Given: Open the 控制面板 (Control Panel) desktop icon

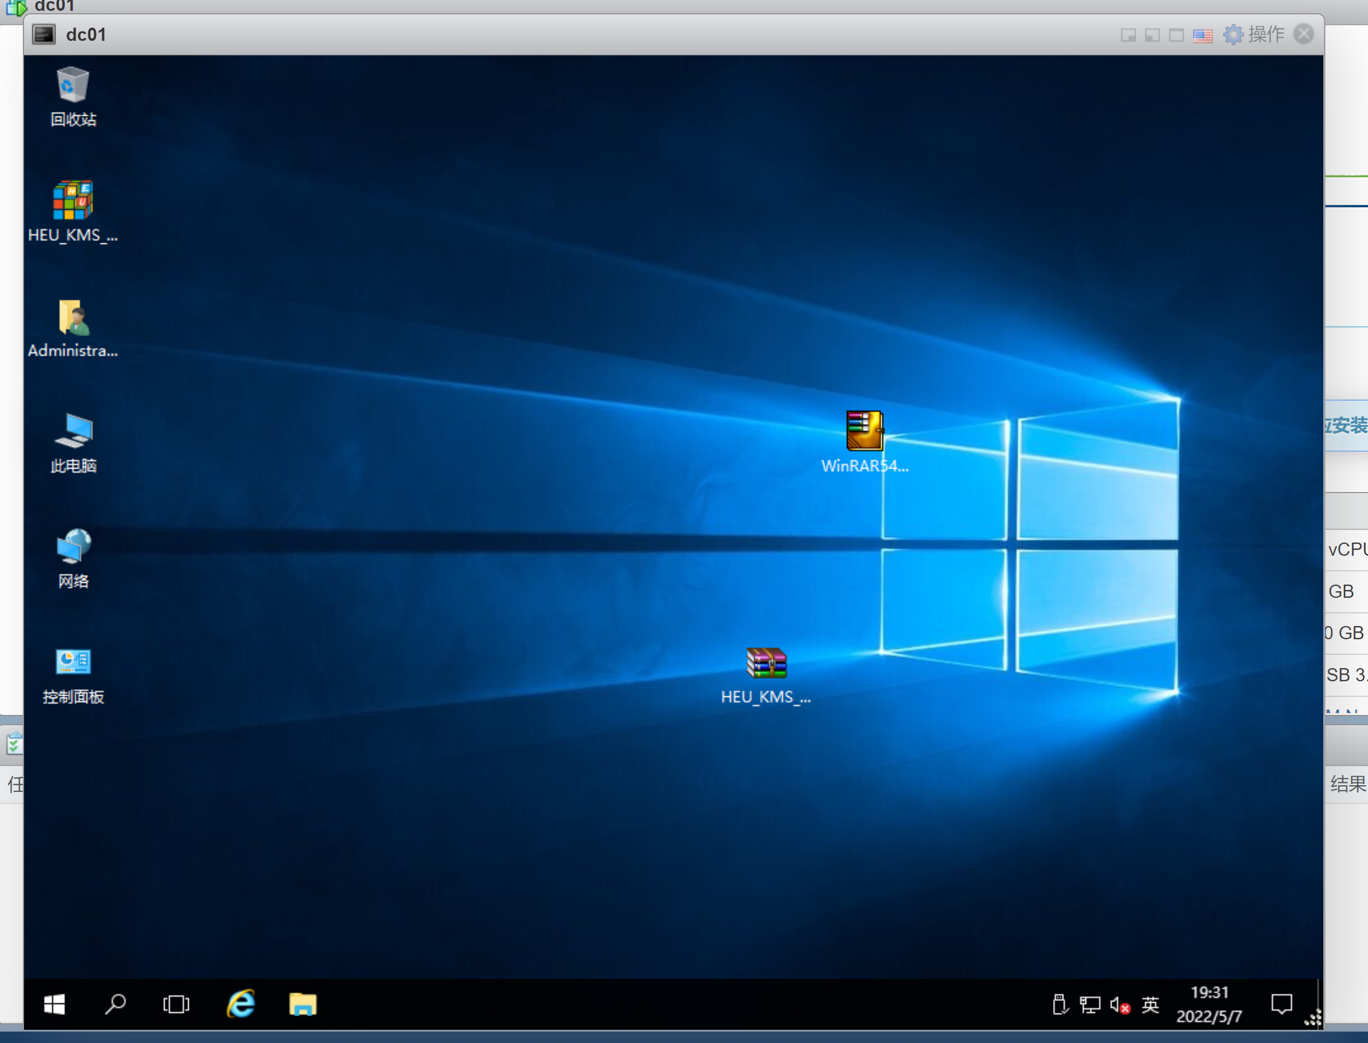Looking at the screenshot, I should click(x=73, y=663).
